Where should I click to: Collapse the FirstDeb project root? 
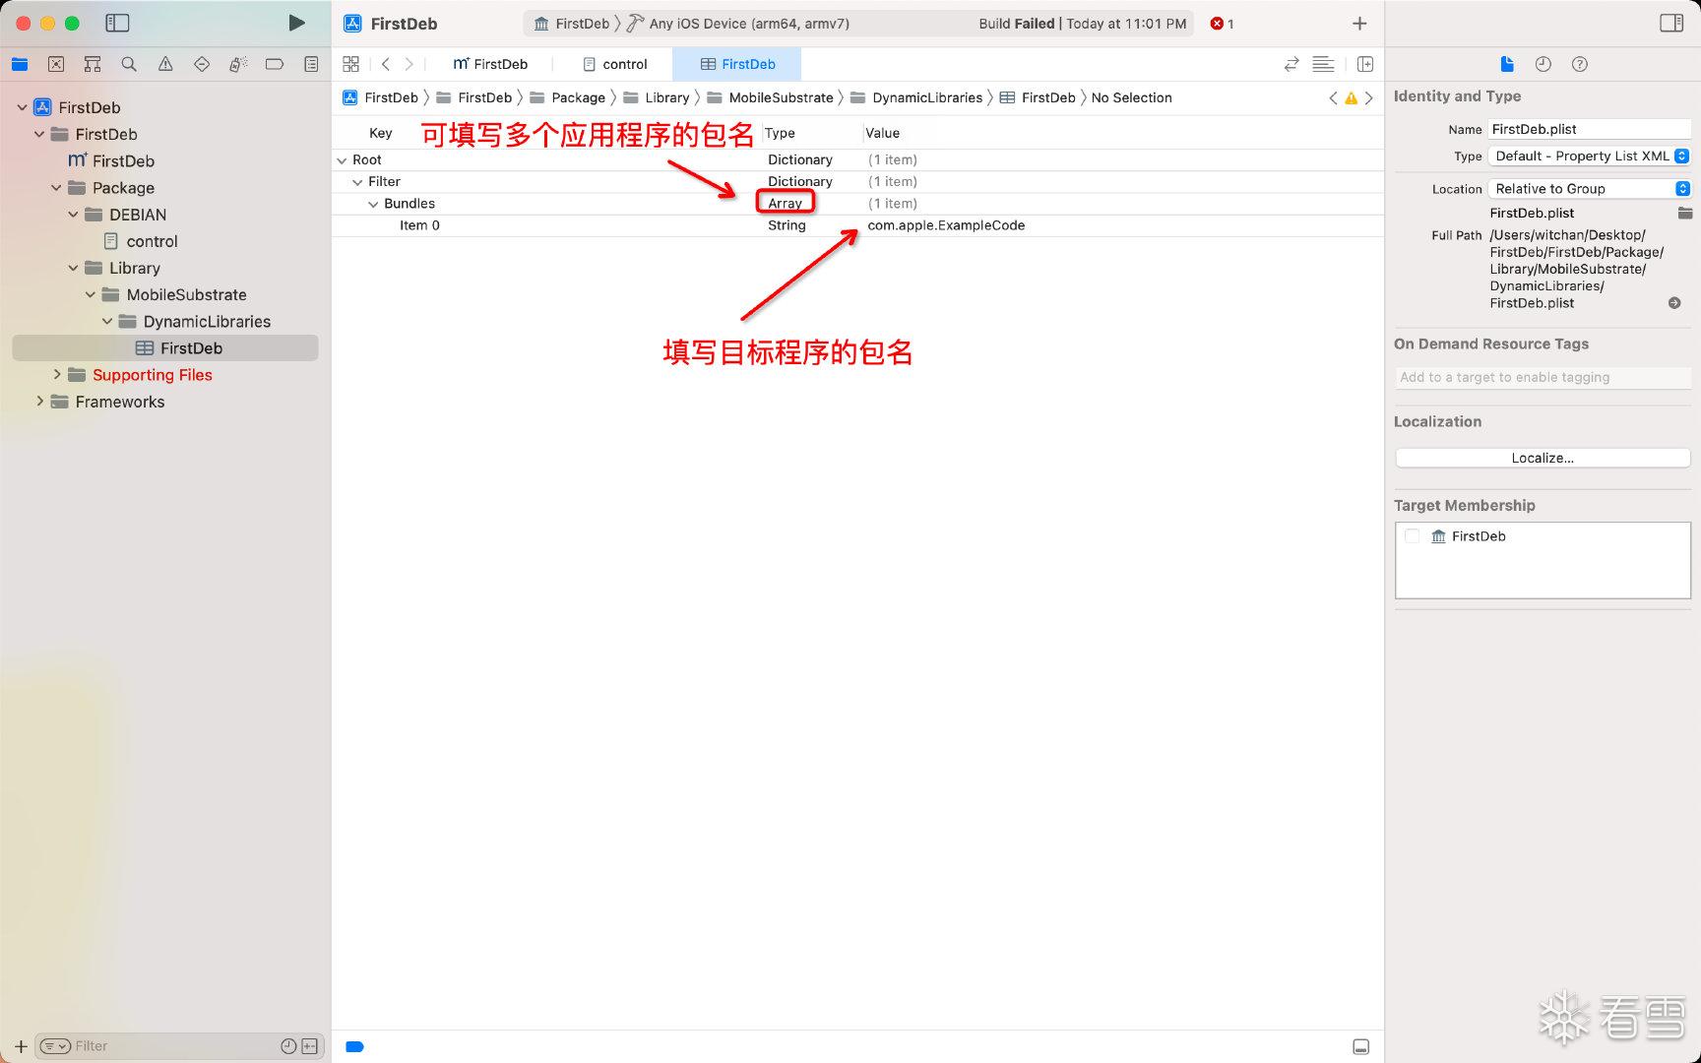point(22,107)
